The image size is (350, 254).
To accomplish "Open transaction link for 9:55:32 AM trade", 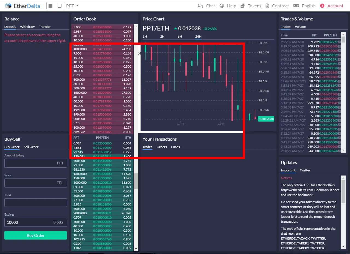I will 340,42.
